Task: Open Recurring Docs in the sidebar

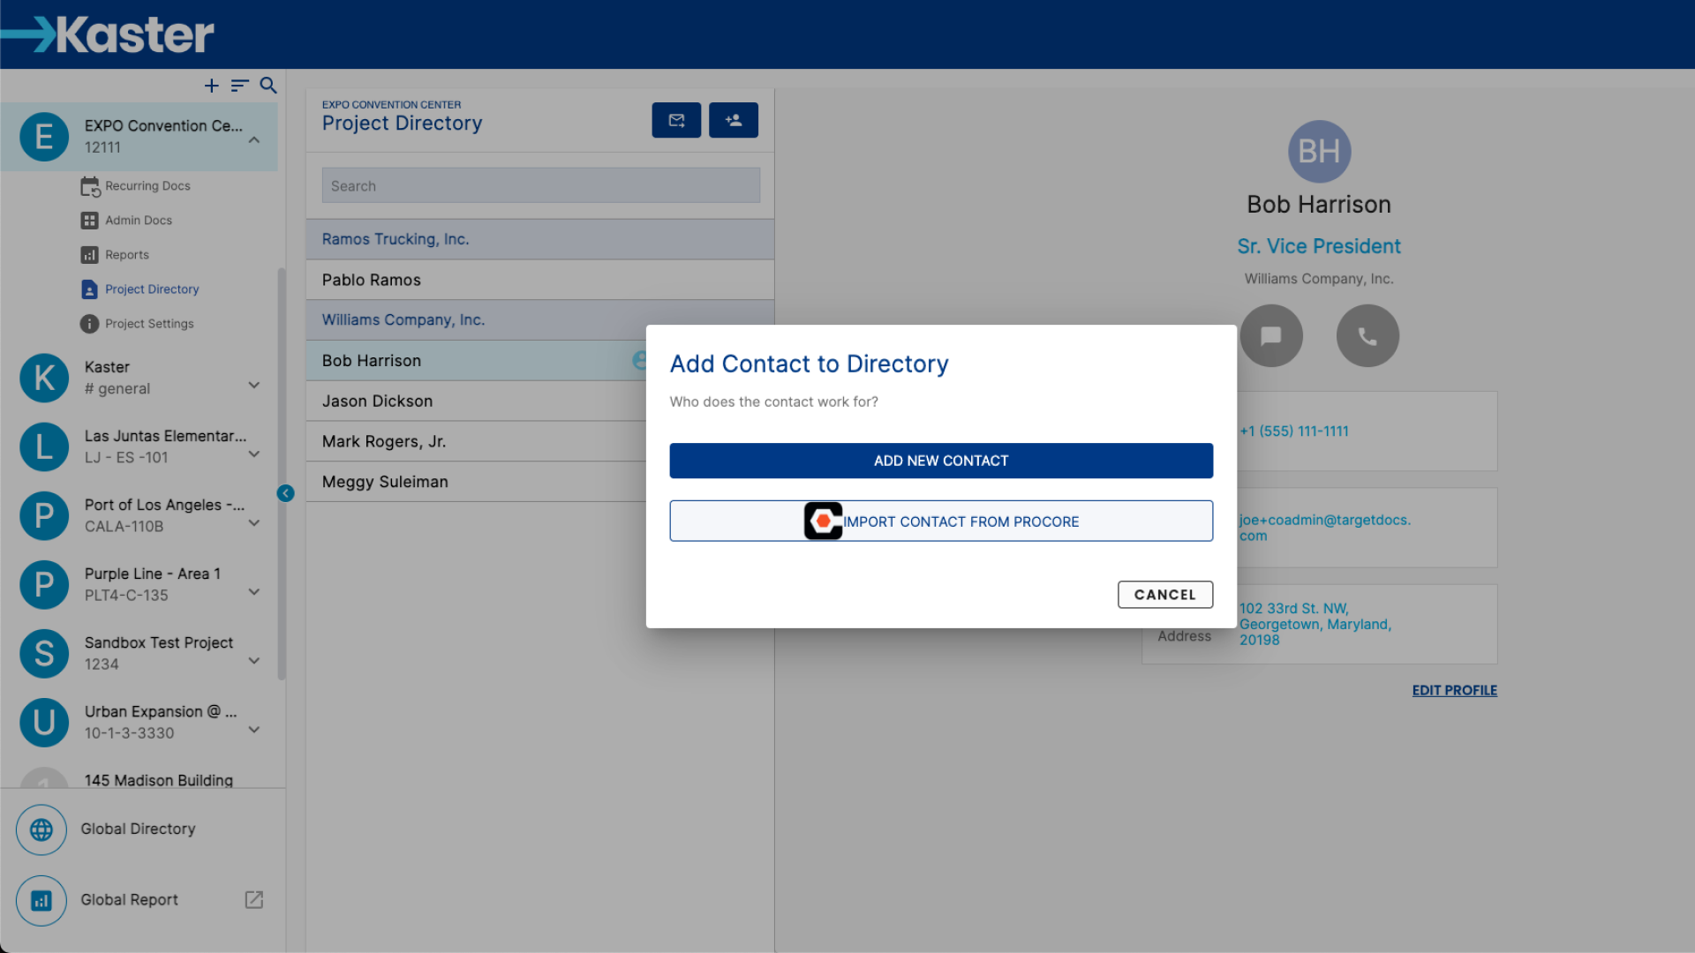Action: point(147,186)
